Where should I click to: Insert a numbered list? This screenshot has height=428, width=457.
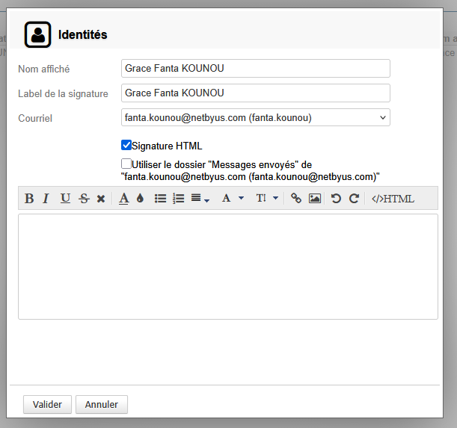(x=178, y=199)
